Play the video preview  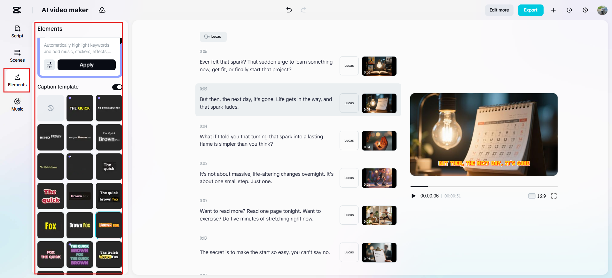pos(413,196)
